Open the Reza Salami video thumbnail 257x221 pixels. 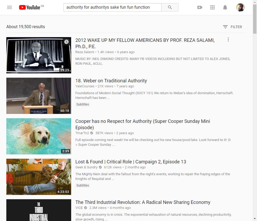pos(39,55)
